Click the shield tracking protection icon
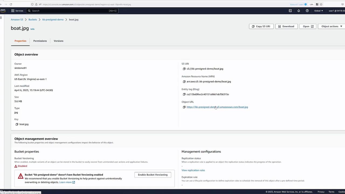 click(32, 4)
